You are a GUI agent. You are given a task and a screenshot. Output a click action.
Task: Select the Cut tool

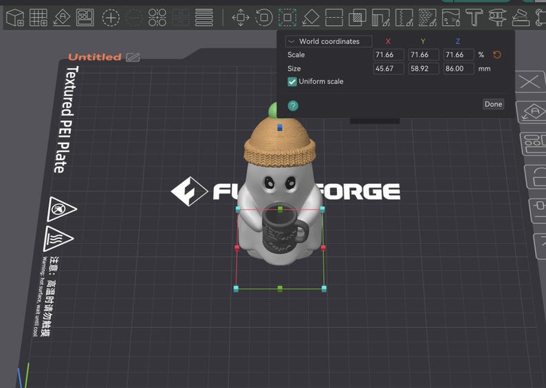(334, 17)
